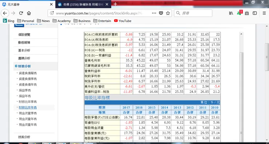Image resolution: width=269 pixels, height=144 pixels.
Task: Open the 資產負債簡表 link
Action: 28,73
